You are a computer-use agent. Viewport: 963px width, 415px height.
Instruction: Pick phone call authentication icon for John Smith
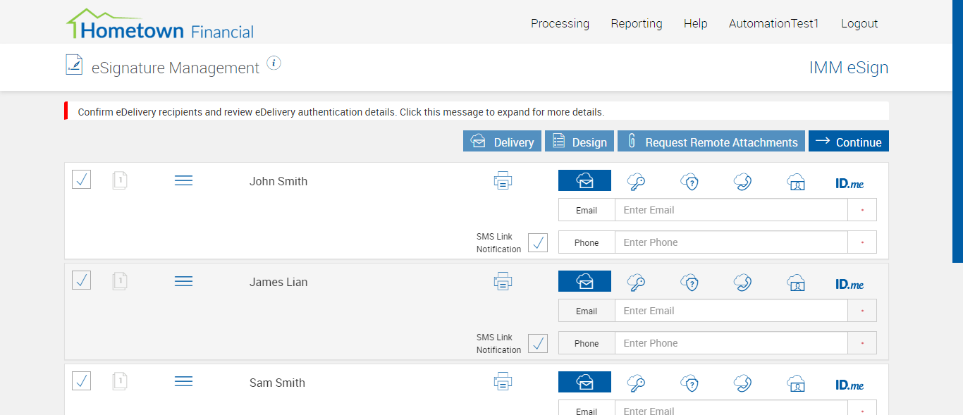[x=742, y=182]
